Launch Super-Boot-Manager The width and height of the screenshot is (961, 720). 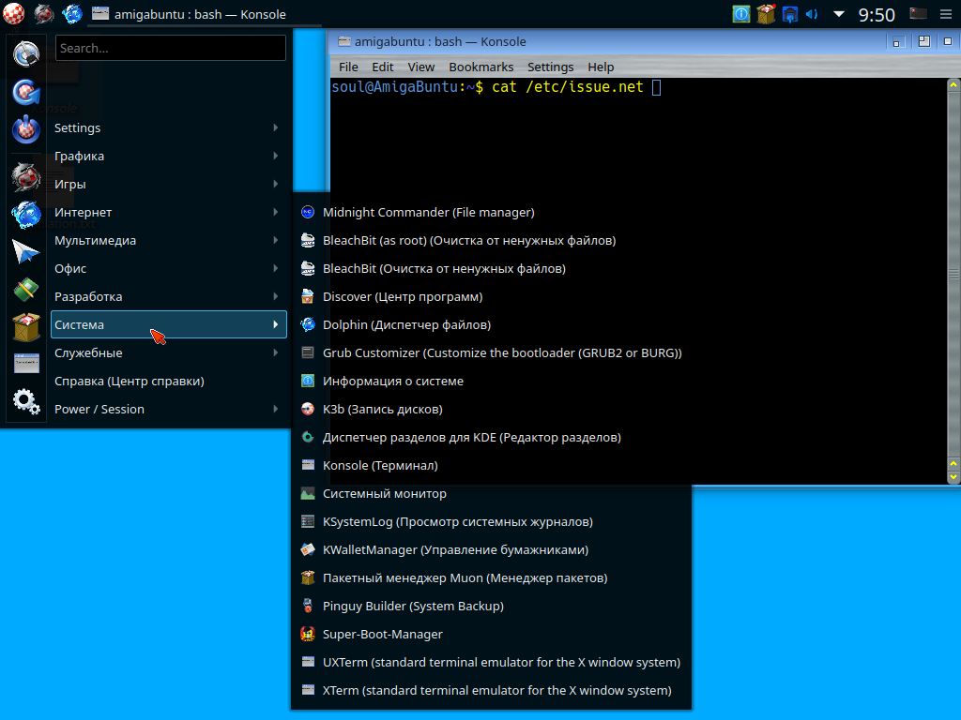[491, 635]
